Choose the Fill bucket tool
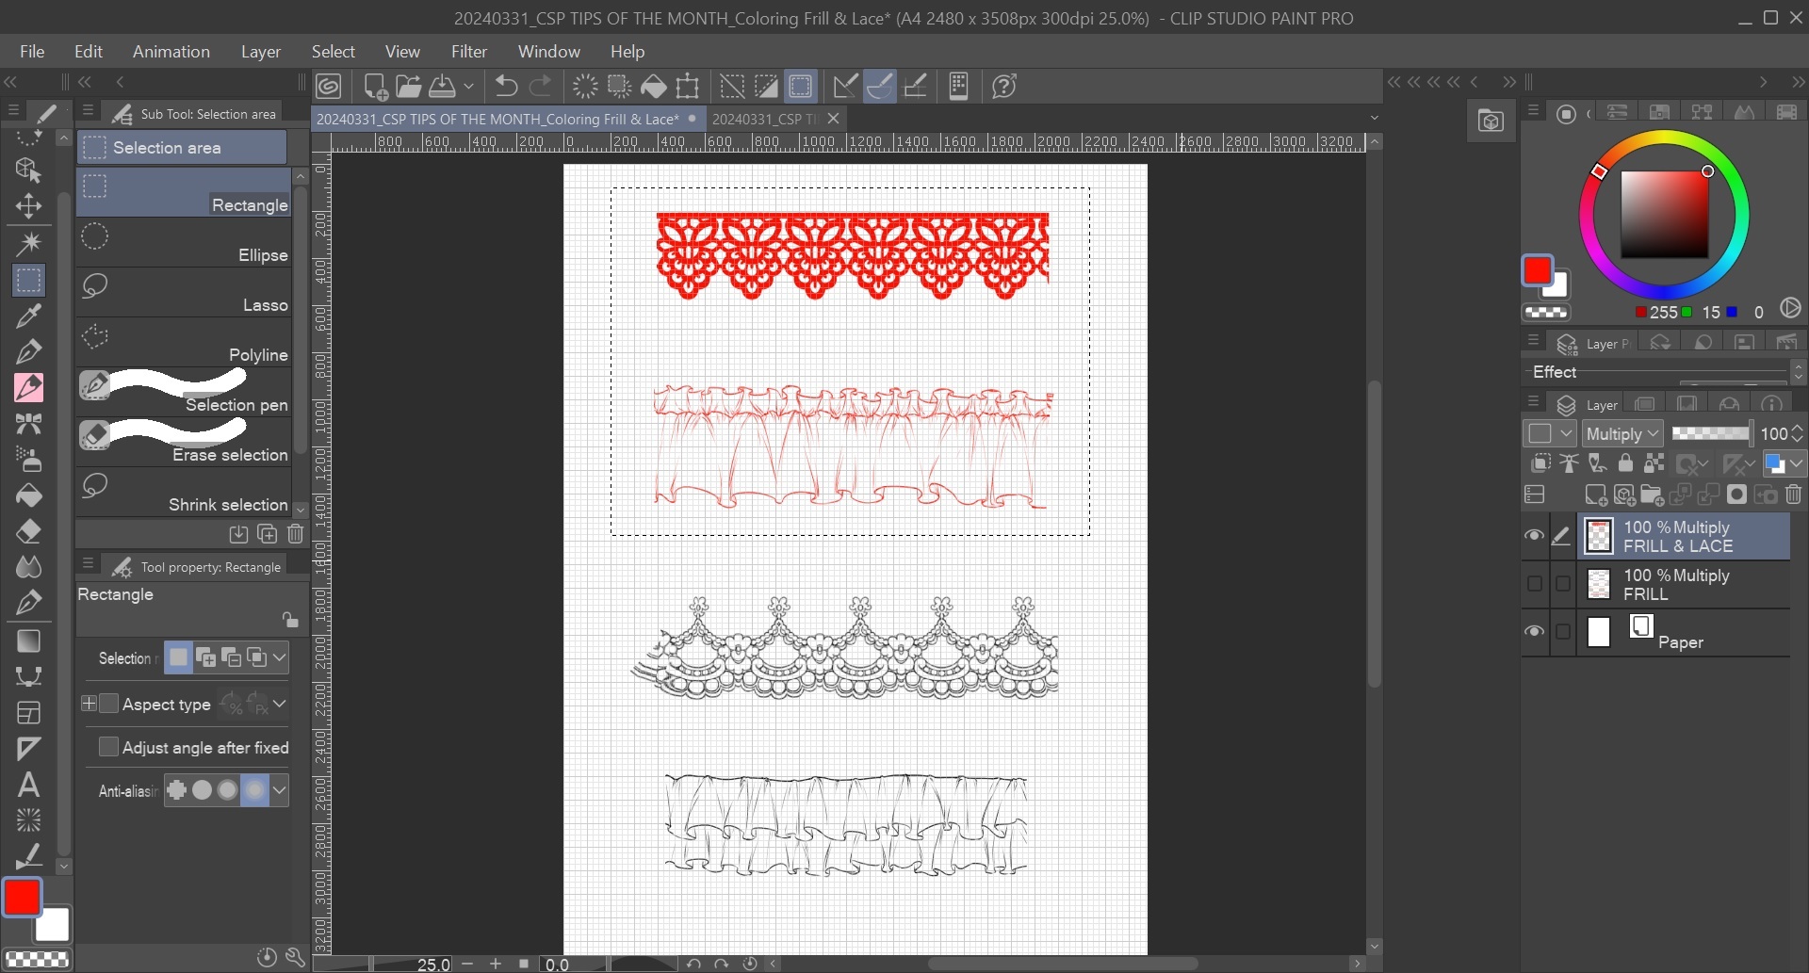Viewport: 1809px width, 973px height. pos(28,495)
